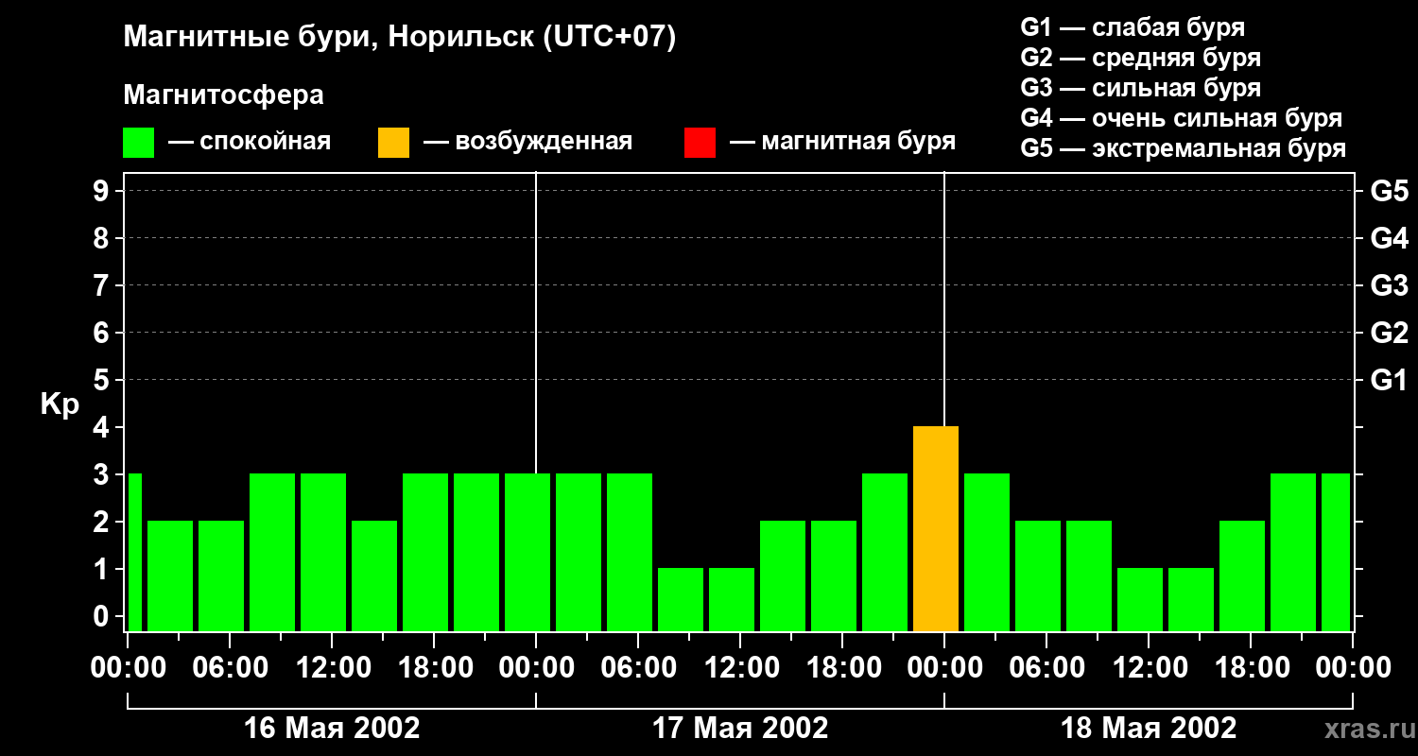The image size is (1418, 756).
Task: Click the G3 label on the right axis
Action: [1389, 286]
